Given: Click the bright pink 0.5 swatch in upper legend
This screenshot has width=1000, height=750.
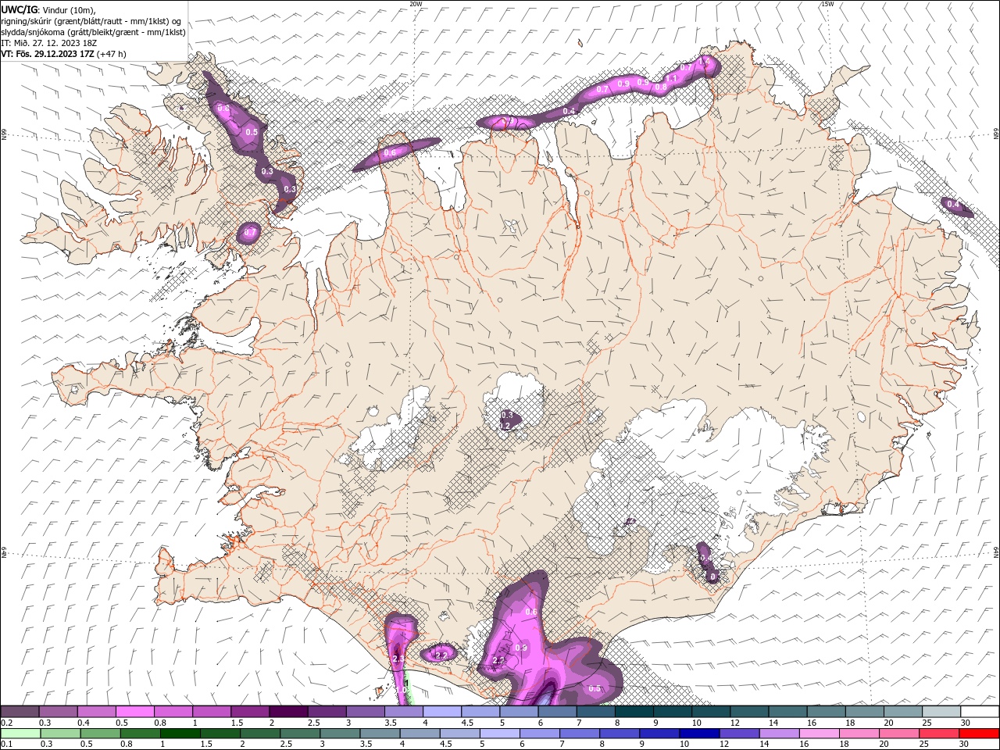Looking at the screenshot, I should tap(134, 711).
